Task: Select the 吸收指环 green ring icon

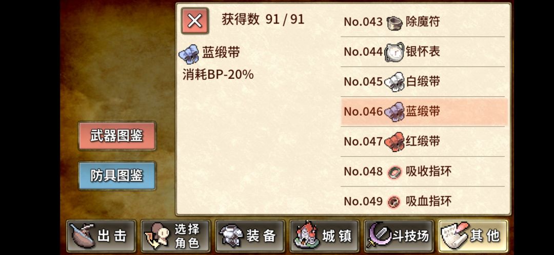Action: 393,172
